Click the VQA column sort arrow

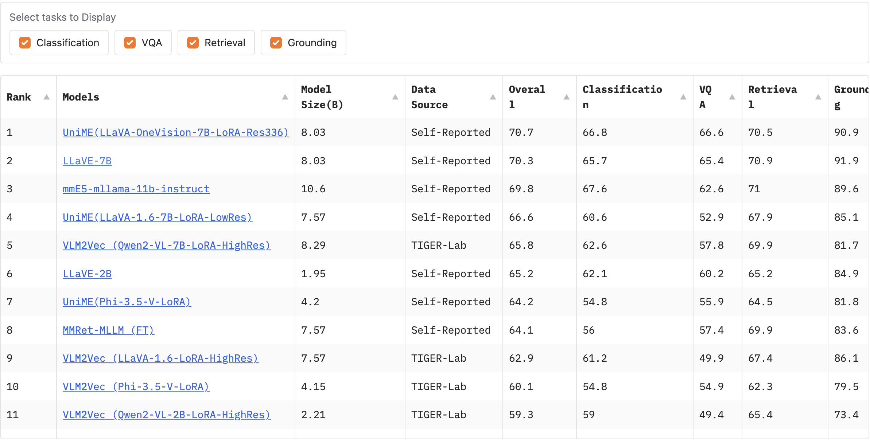pos(732,97)
